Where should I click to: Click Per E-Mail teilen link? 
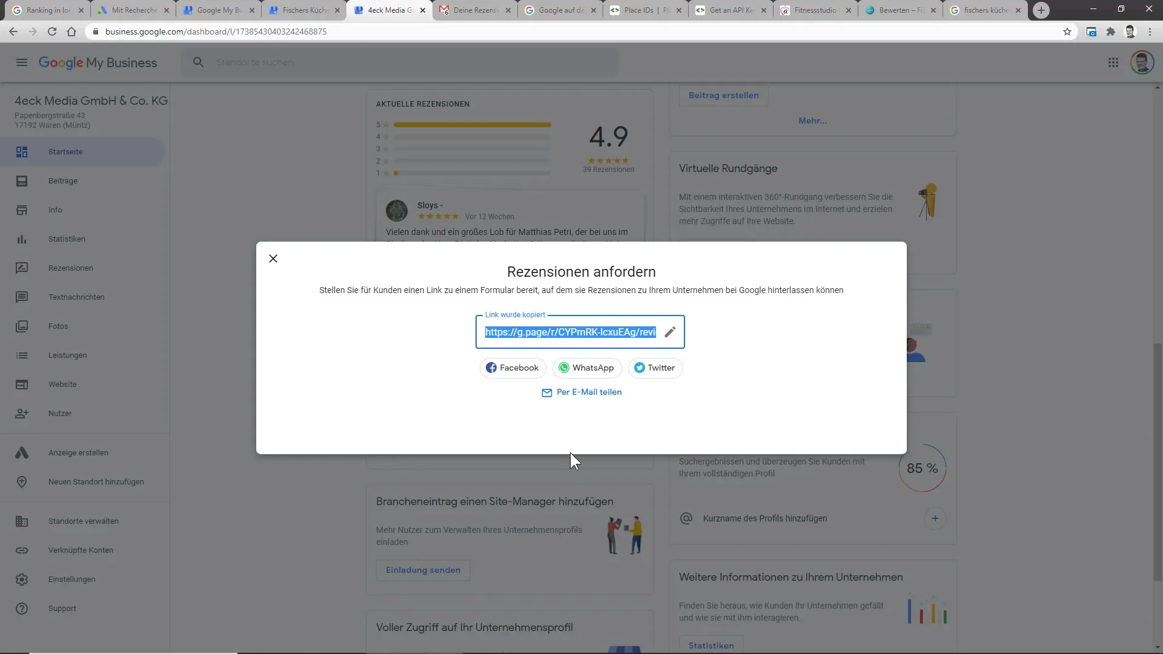point(581,392)
